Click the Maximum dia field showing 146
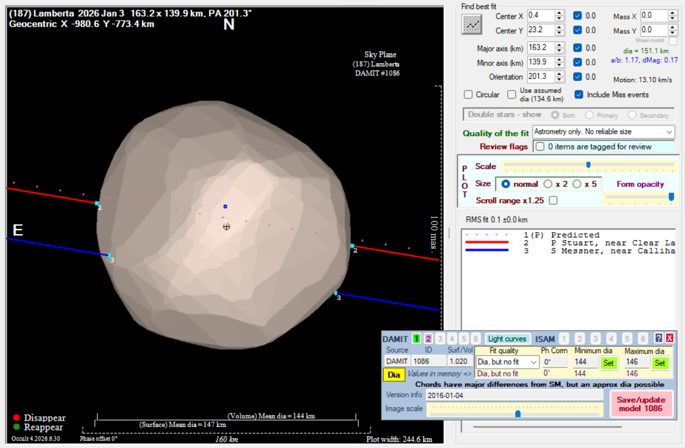685x448 pixels. (637, 362)
